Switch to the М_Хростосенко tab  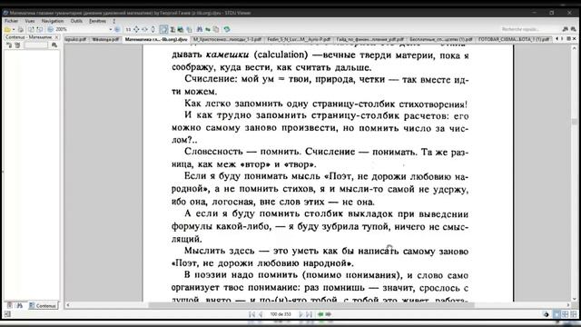tap(227, 39)
